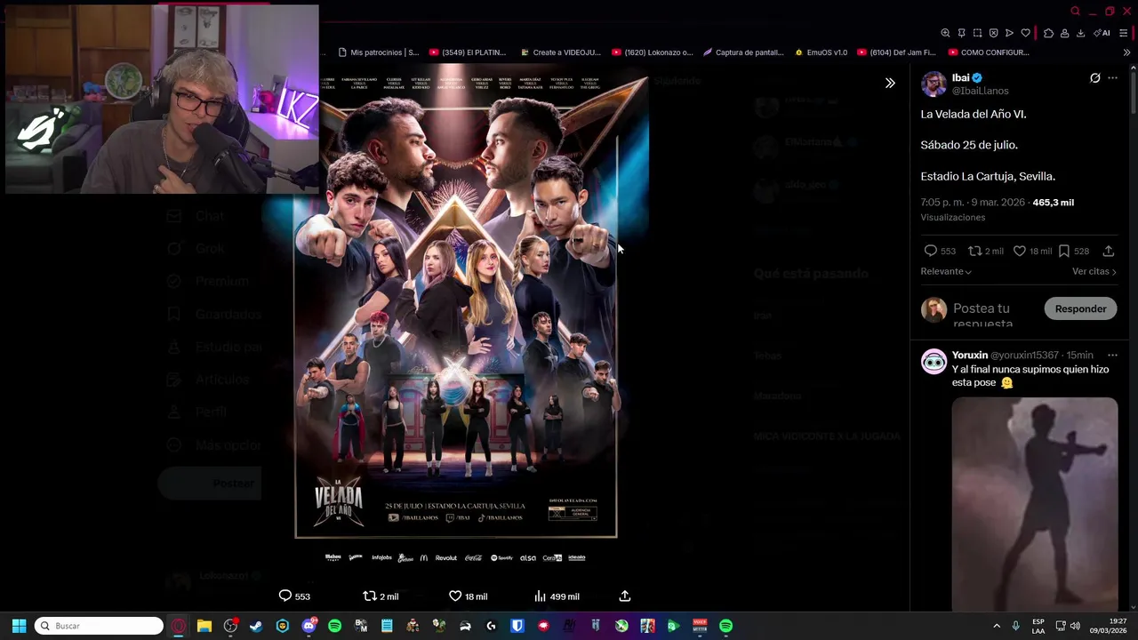This screenshot has width=1138, height=640.
Task: Like the tweet showing 18 mil in the side panel
Action: pyautogui.click(x=1032, y=252)
